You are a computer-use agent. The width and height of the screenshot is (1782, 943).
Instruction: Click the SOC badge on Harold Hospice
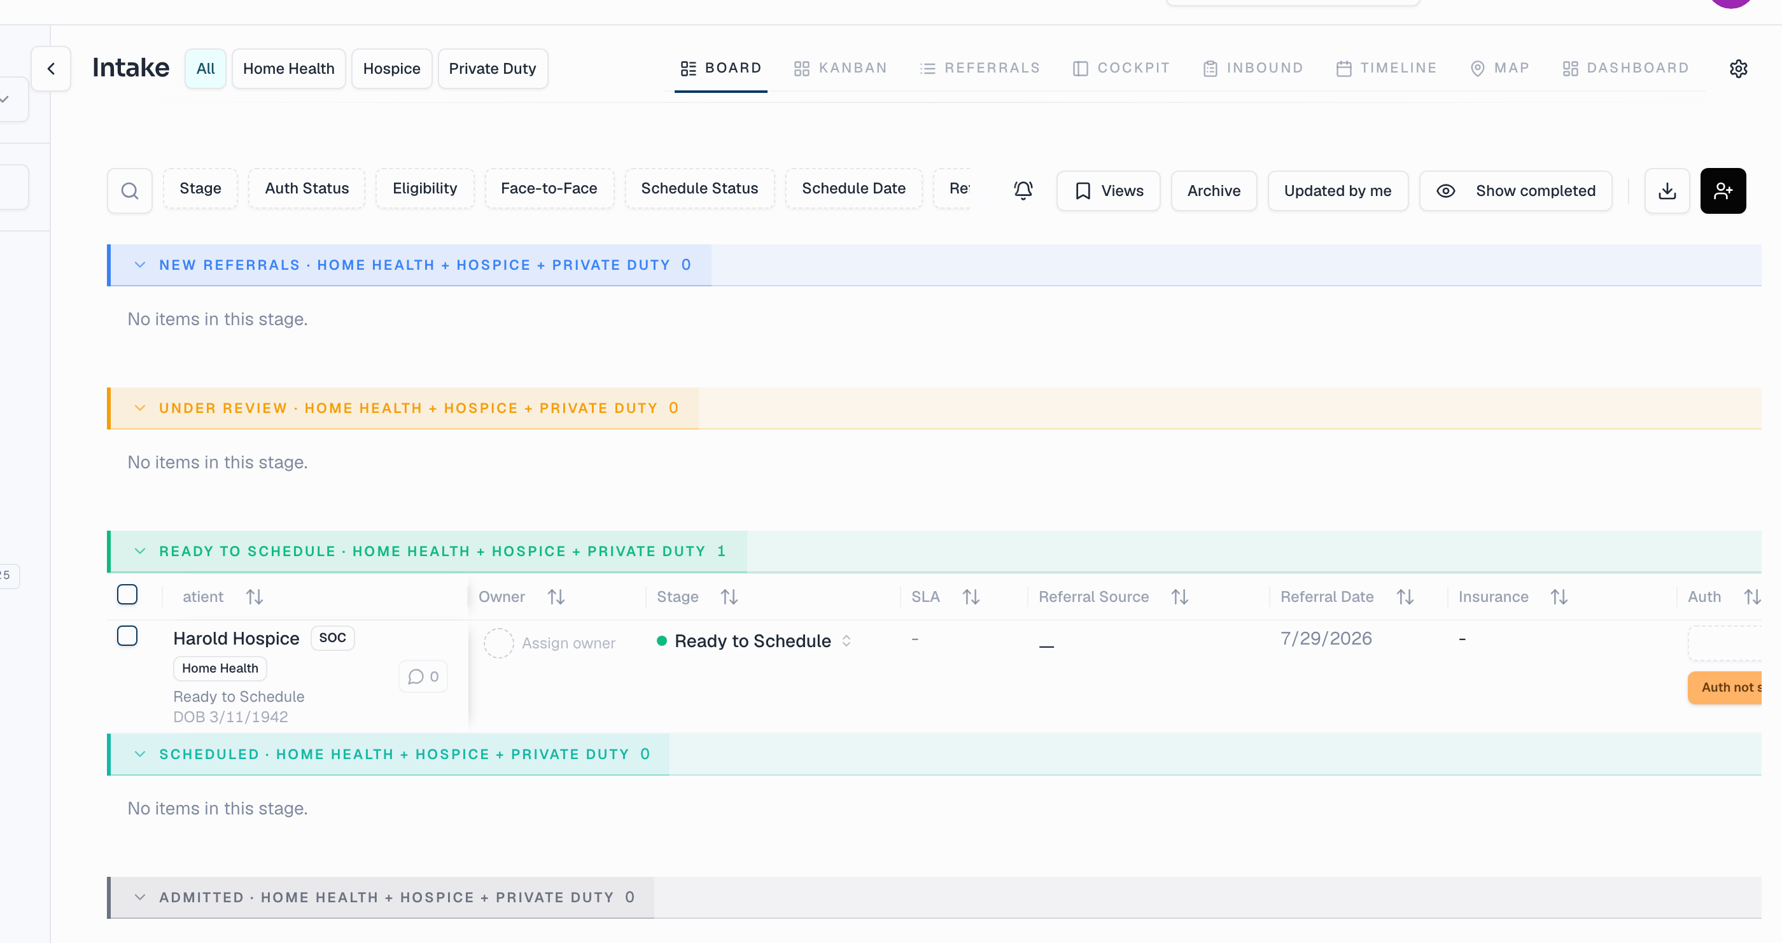[x=333, y=637]
